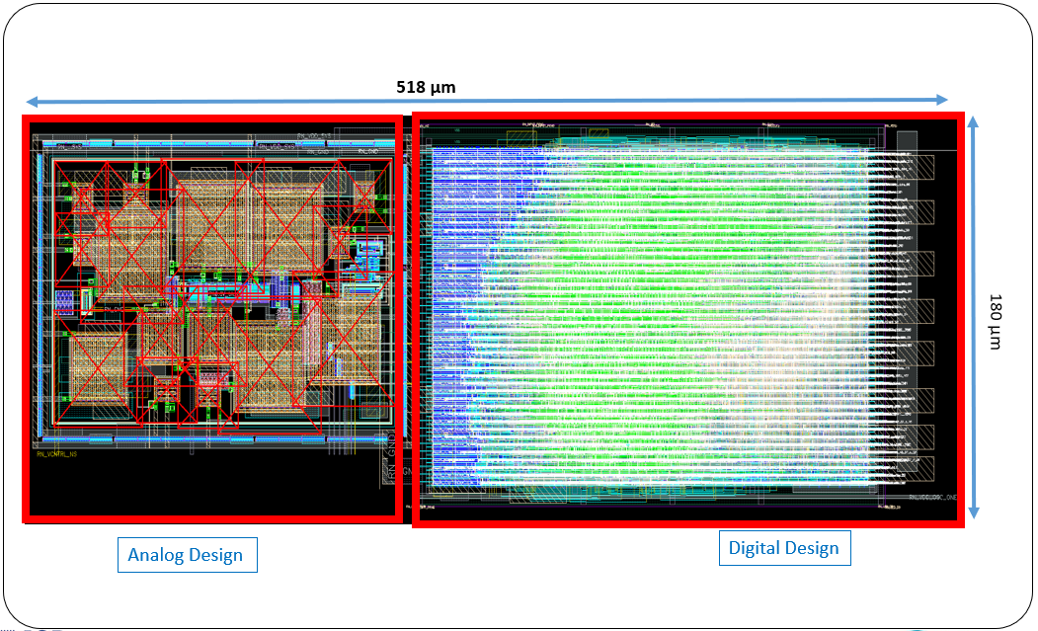Screen dimensions: 1038x631
Task: Select the blue striped cell on analog layout's left
Action: click(x=64, y=300)
